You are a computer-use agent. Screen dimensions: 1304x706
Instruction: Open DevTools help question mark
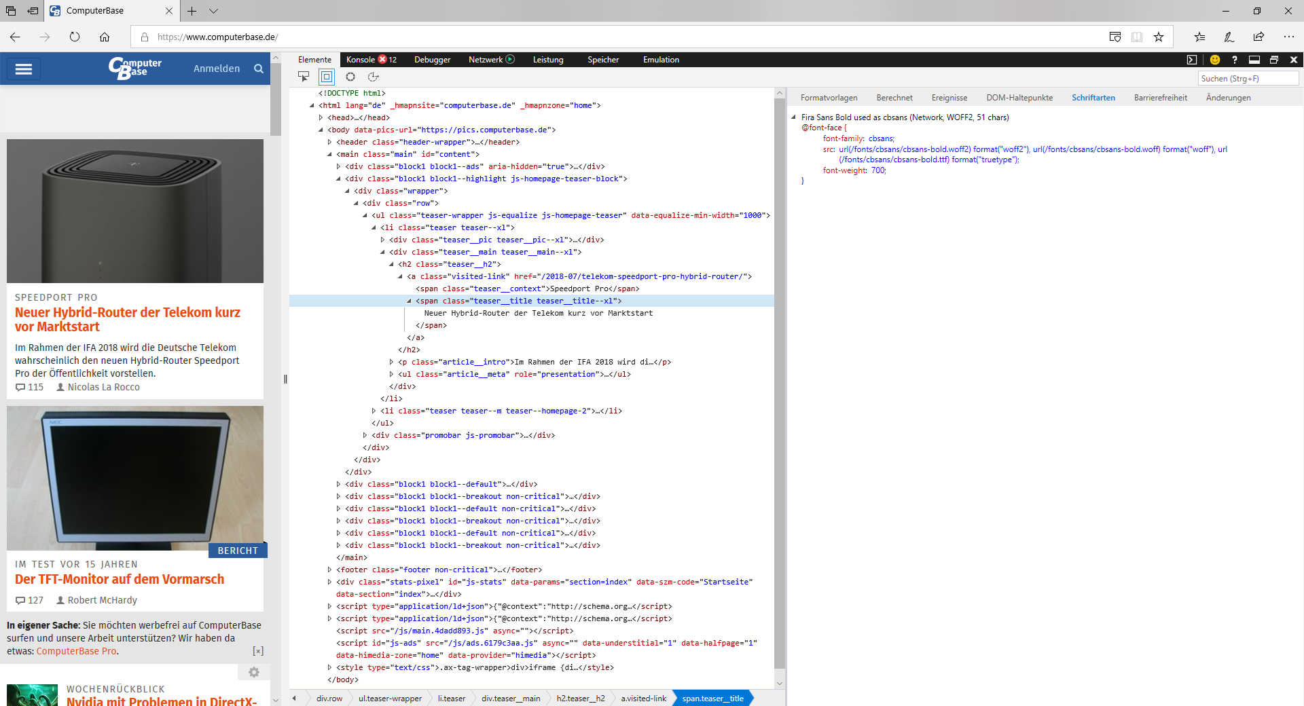(1235, 60)
